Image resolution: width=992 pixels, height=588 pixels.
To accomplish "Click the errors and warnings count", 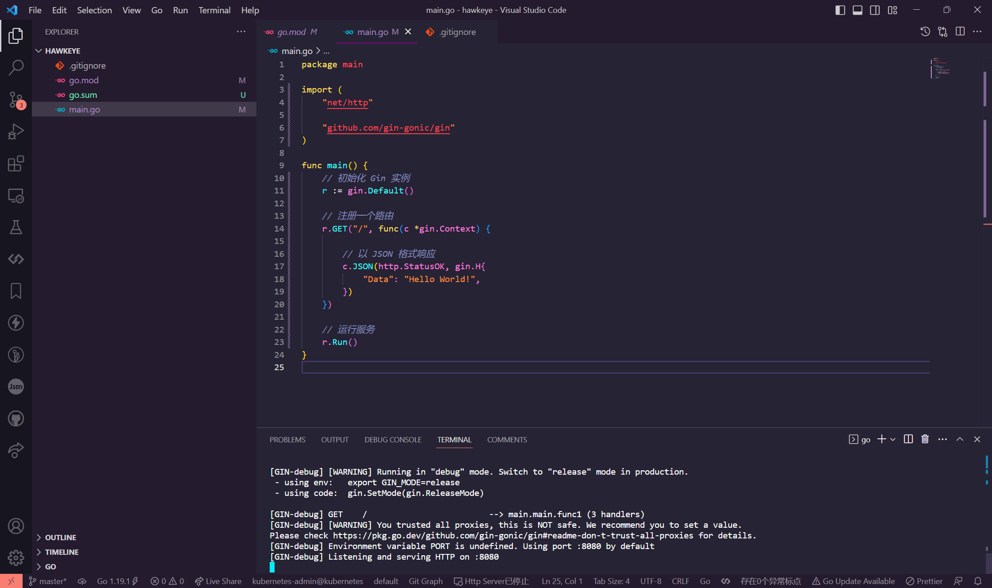I will coord(167,581).
